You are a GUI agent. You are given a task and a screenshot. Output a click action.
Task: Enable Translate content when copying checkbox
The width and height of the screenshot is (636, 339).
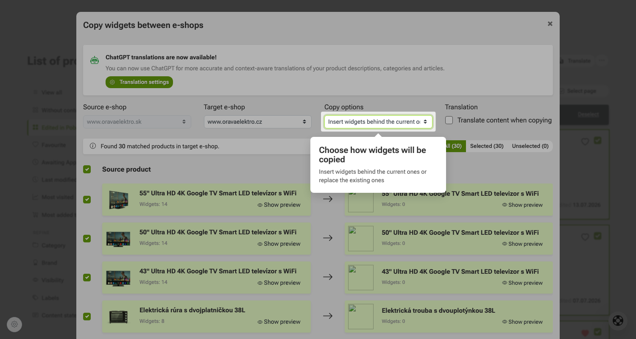[x=449, y=120]
